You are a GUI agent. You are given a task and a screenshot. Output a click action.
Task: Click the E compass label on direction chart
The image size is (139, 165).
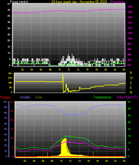click(x=131, y=87)
